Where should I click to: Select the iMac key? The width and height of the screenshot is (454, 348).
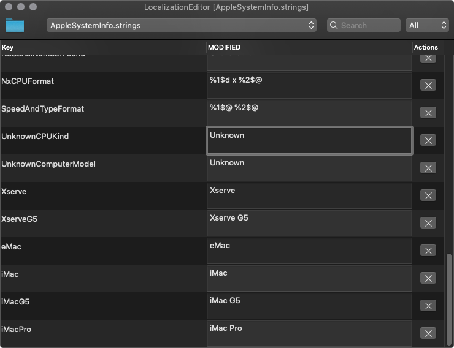click(10, 274)
